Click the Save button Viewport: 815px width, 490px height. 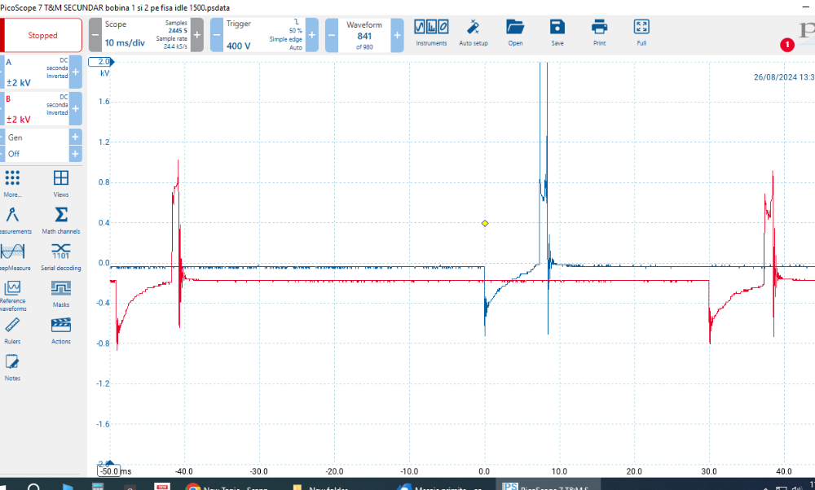(x=557, y=32)
